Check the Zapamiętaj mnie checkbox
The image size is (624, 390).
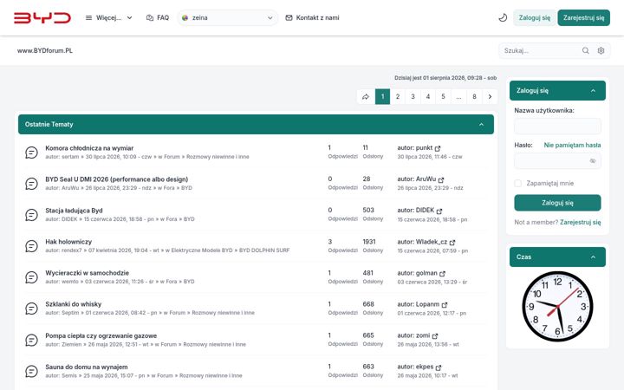point(517,183)
